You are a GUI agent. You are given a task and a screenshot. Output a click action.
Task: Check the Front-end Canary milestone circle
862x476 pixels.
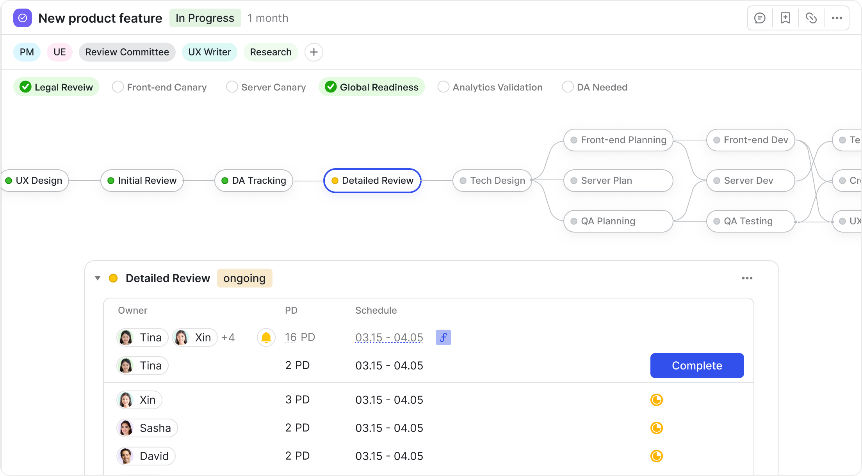[x=118, y=87]
